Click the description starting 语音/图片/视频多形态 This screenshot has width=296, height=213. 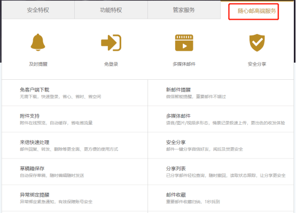tap(225, 123)
